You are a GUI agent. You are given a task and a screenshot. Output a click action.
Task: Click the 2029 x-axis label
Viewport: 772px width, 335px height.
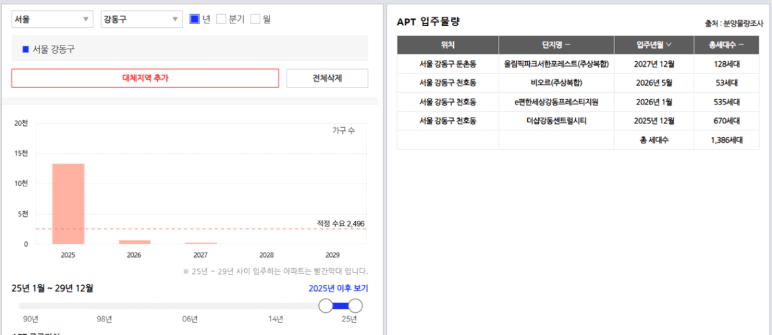pos(333,255)
